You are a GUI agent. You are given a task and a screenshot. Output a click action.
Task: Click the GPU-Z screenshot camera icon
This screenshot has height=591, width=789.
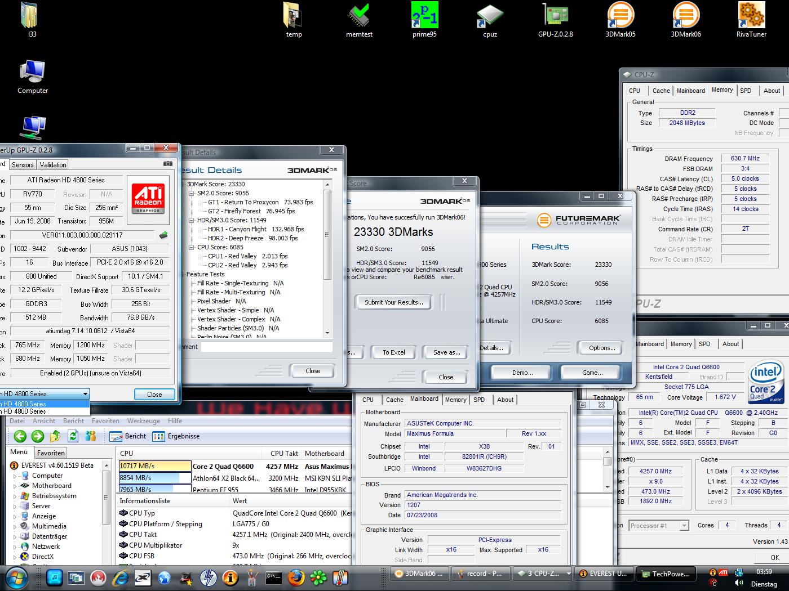pos(168,164)
